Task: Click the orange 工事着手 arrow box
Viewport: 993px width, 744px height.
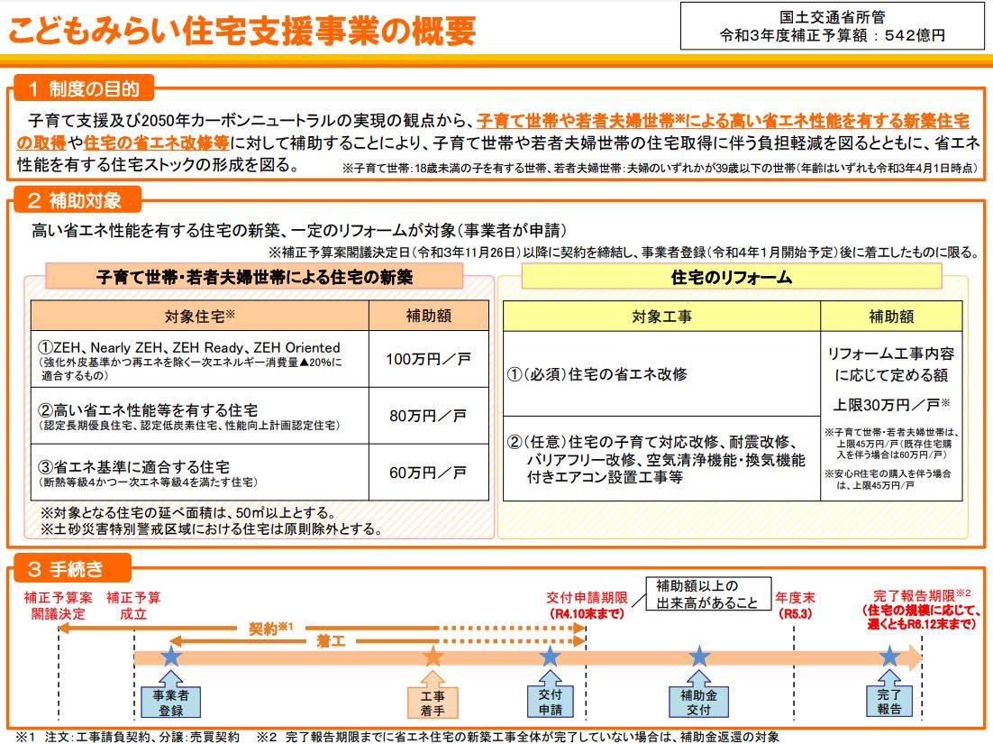Action: 433,700
